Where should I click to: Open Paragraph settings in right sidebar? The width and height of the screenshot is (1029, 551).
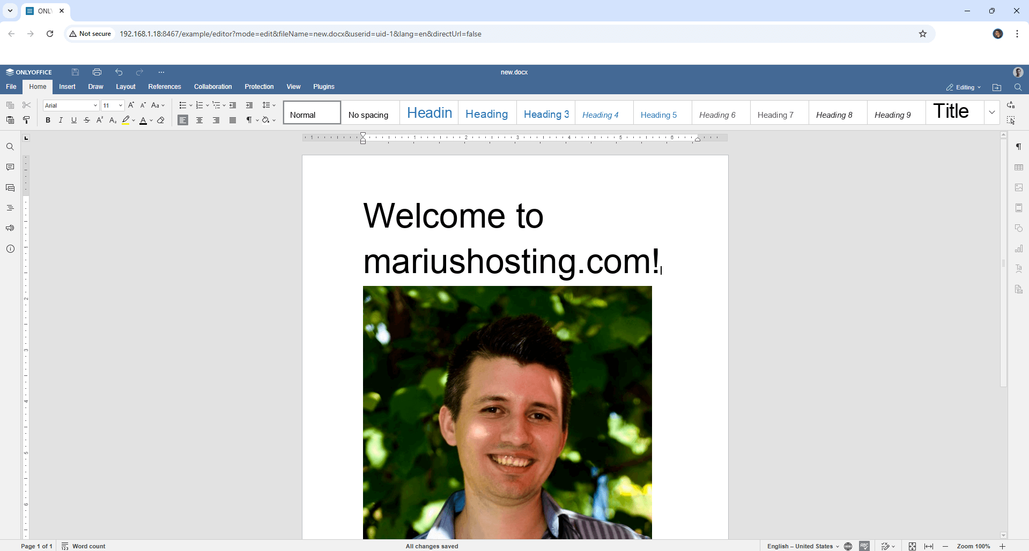[x=1019, y=147]
